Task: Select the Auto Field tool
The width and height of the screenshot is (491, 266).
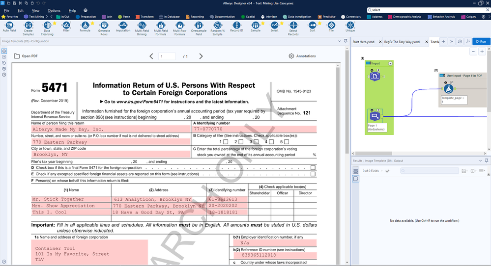Action: click(9, 27)
